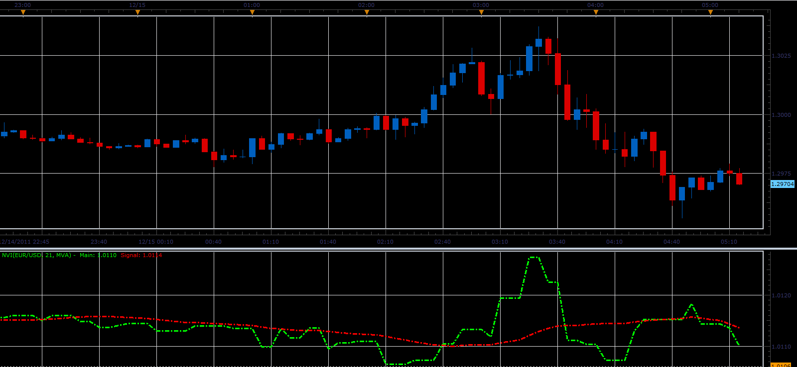Select the orange marker under 05:00

710,13
